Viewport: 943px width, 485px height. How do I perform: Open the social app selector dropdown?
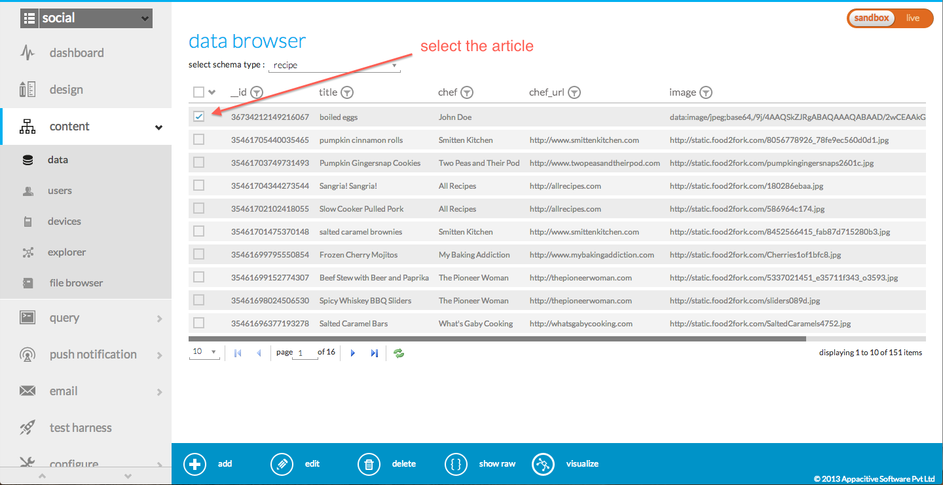(86, 18)
